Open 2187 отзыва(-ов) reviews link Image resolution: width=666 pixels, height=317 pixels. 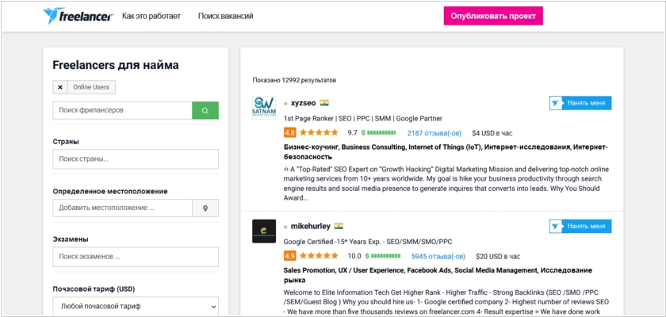[x=434, y=133]
